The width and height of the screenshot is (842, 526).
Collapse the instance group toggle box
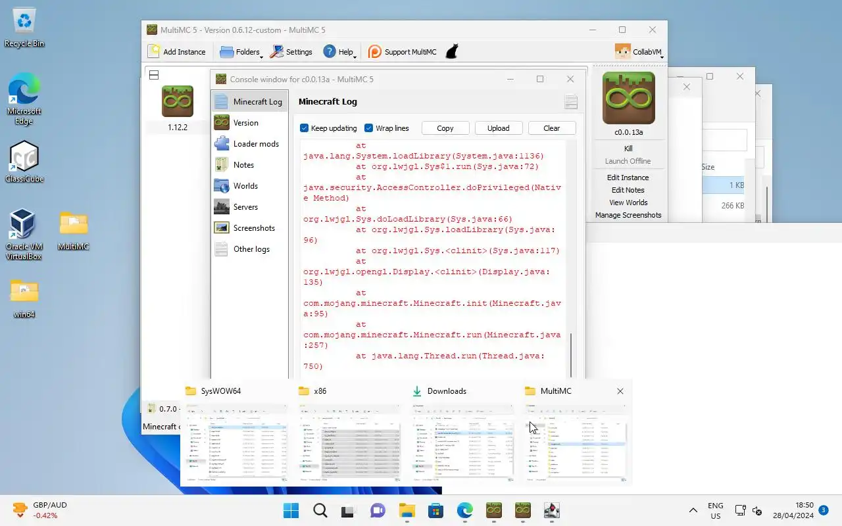point(154,75)
